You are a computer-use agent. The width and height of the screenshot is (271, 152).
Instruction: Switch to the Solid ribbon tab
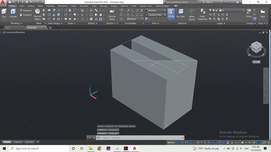coord(22,6)
